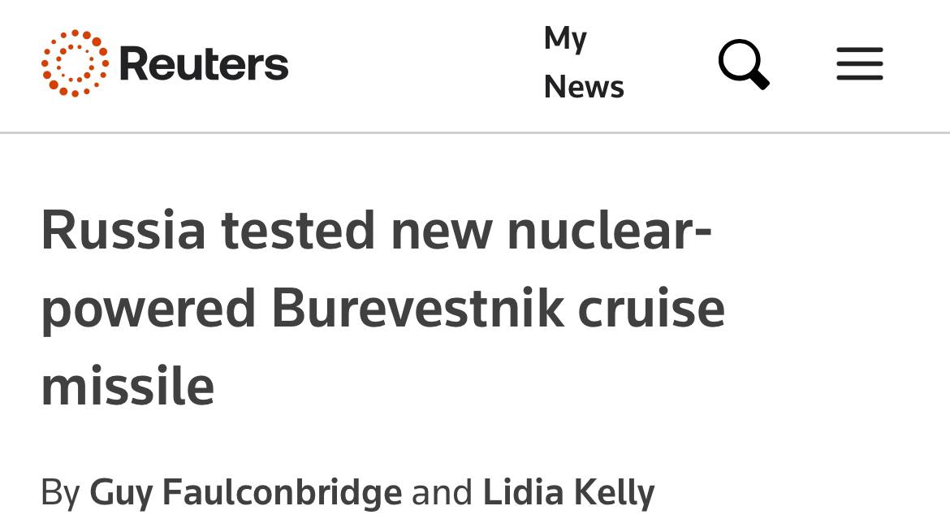Go to My News

point(584,63)
